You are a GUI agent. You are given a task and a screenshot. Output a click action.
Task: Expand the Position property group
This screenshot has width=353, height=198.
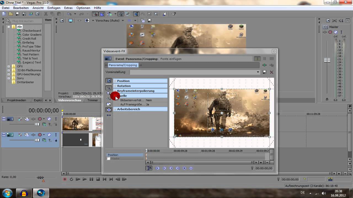pos(115,81)
